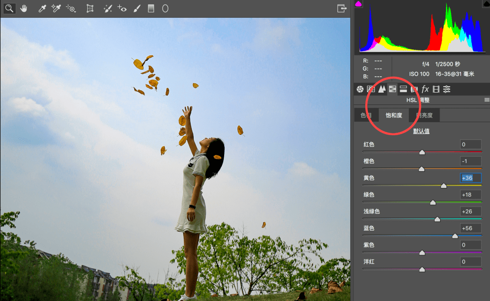The width and height of the screenshot is (490, 301).
Task: Focus the 黄色 value field showing +36
Action: point(470,178)
